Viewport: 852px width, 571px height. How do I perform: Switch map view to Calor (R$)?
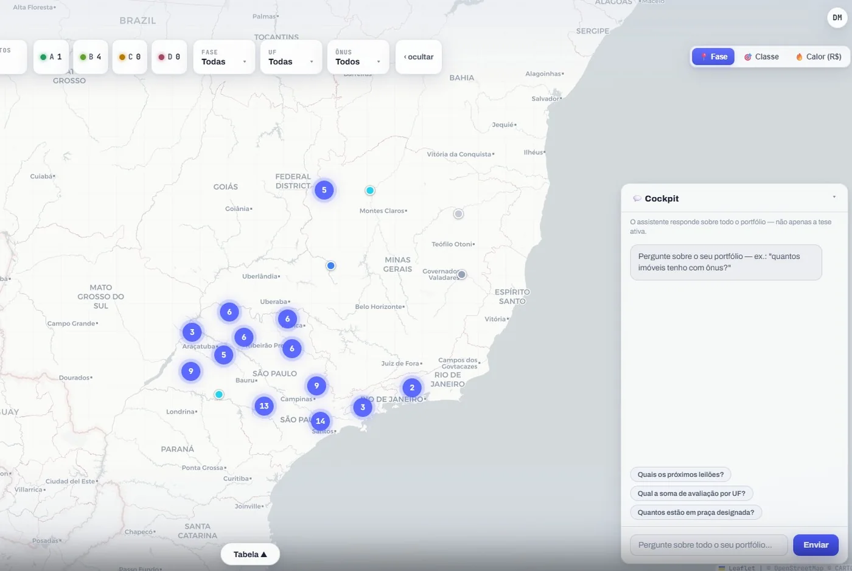coord(819,57)
